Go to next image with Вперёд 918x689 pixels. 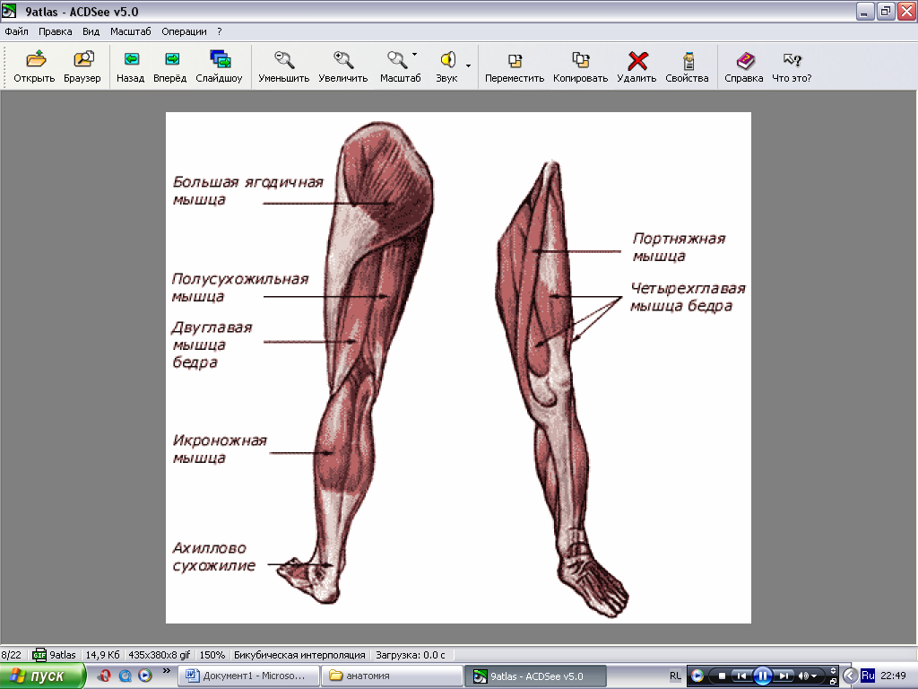pyautogui.click(x=170, y=60)
